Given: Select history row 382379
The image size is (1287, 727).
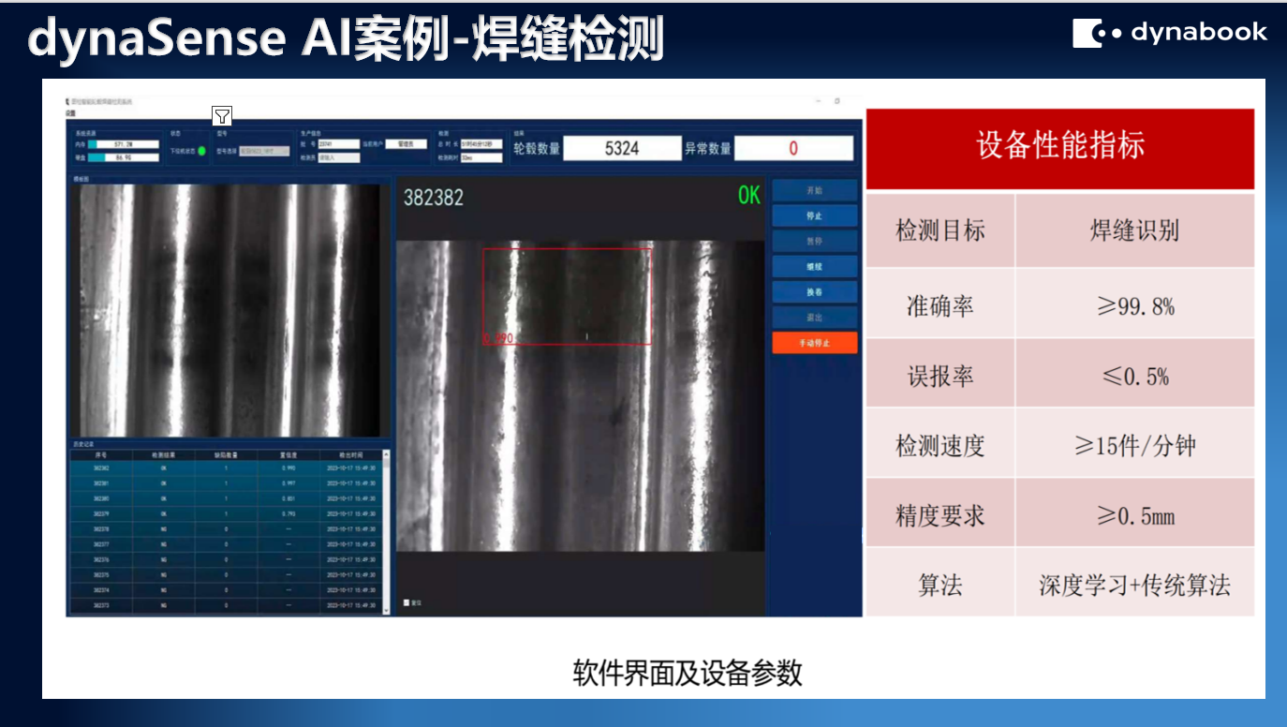Looking at the screenshot, I should coord(226,513).
